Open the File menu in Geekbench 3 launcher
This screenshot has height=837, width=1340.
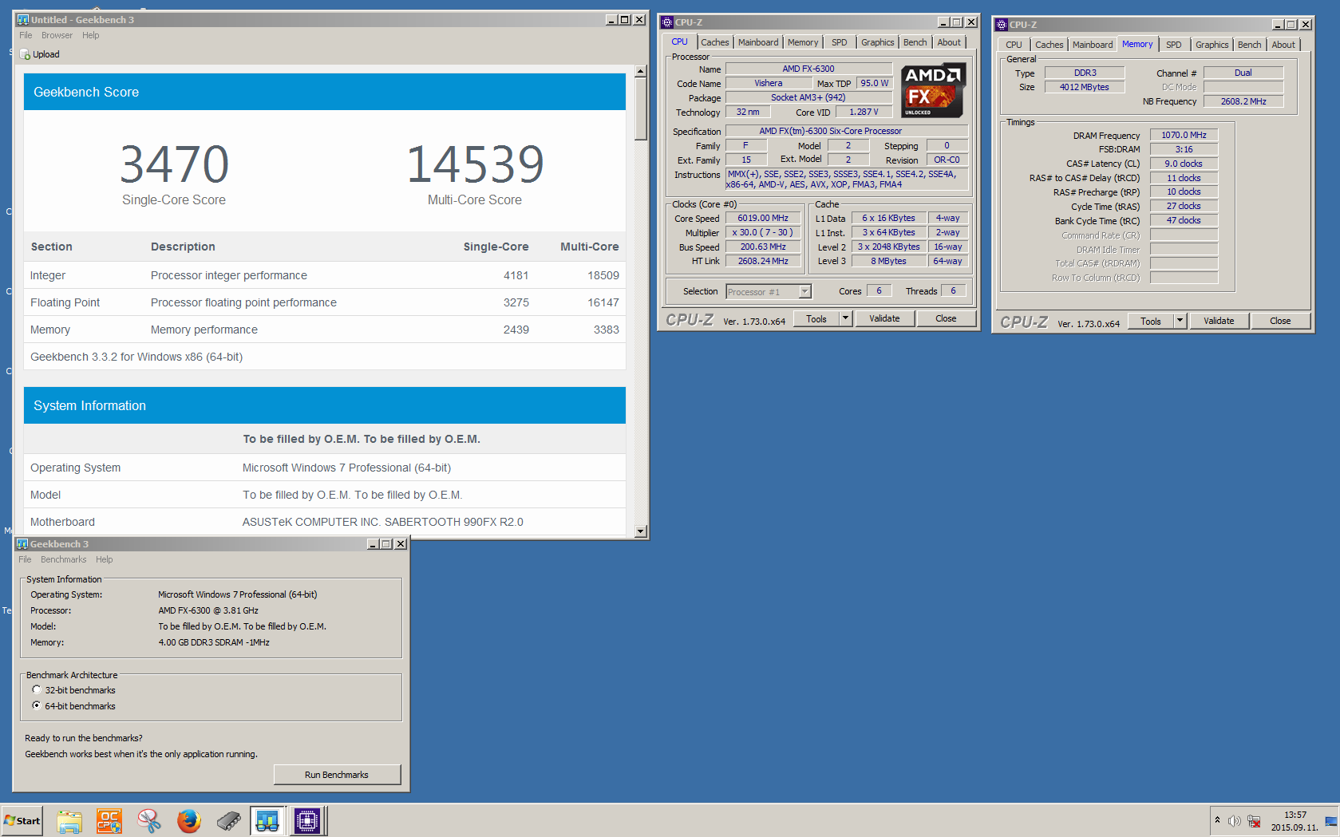[25, 559]
